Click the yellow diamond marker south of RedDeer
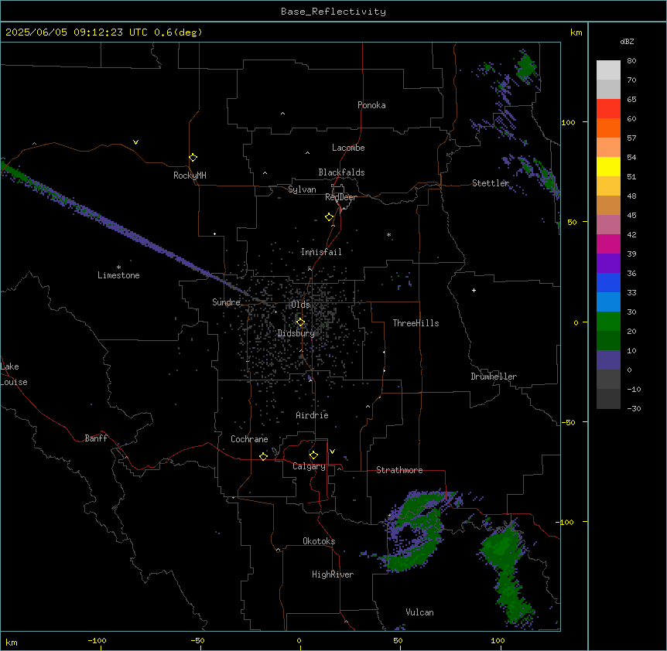Image resolution: width=667 pixels, height=651 pixels. (x=329, y=217)
